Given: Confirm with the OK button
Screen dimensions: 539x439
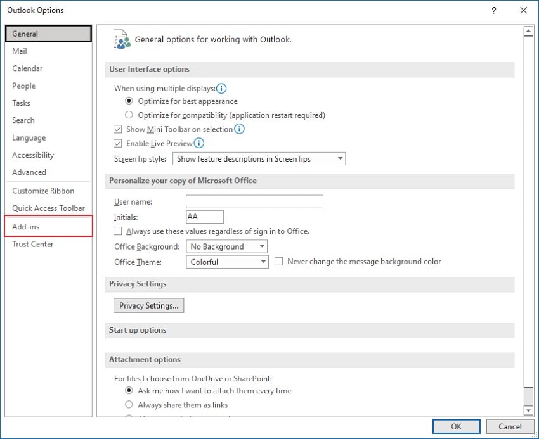Looking at the screenshot, I should [x=456, y=426].
